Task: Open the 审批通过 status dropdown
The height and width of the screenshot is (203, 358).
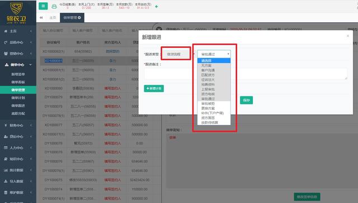Action: [214, 54]
